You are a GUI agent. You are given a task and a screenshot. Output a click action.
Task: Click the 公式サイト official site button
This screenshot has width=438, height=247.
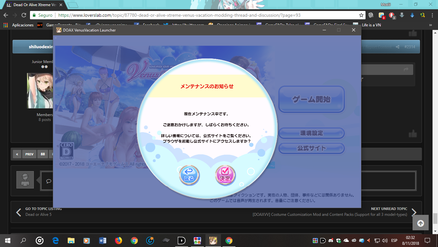pos(311,148)
